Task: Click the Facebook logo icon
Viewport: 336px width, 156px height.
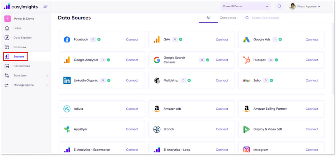Action: (x=67, y=39)
